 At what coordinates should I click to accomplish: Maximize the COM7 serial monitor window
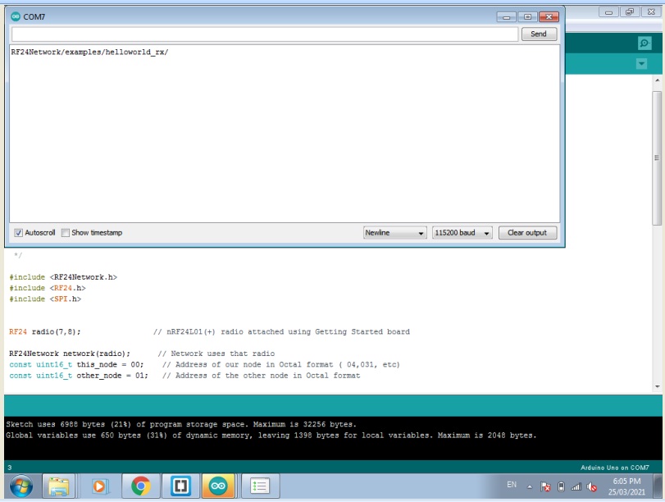point(527,17)
